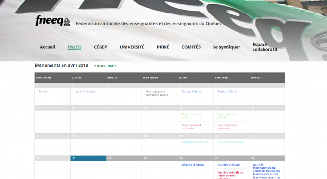The image size is (327, 179).
Task: Open Regroupement cégep event on Friday 13
Action: click(x=227, y=116)
